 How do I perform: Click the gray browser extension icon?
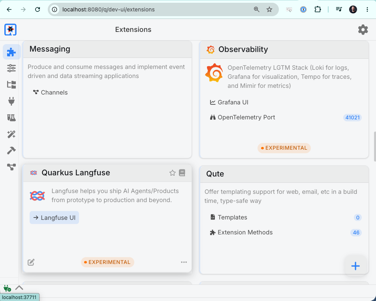pos(289,9)
